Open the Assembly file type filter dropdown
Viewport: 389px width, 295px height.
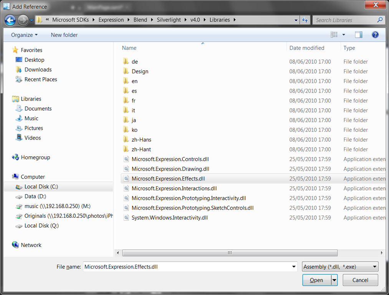[x=340, y=267]
